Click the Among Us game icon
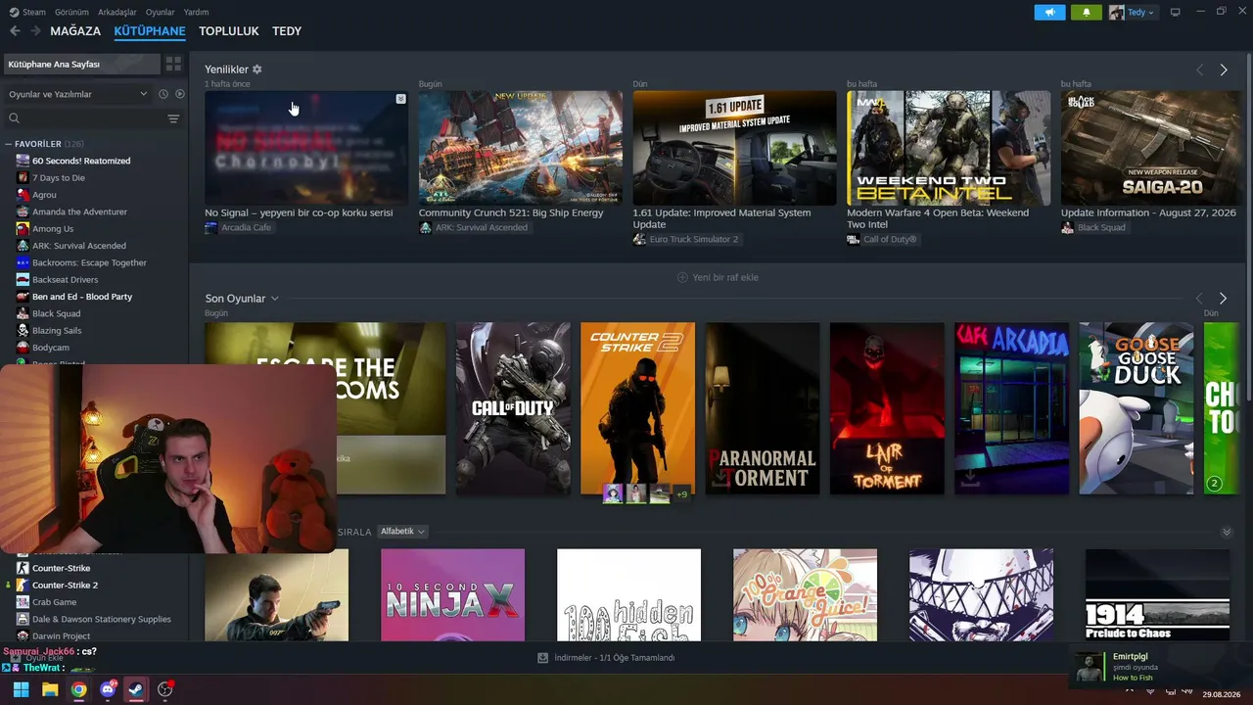 tap(23, 228)
